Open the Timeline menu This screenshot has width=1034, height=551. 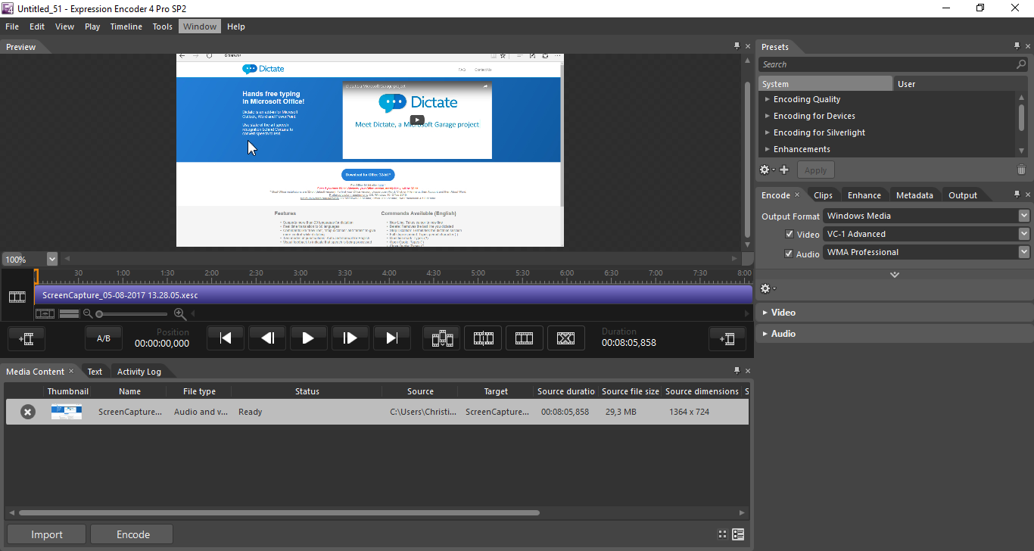pyautogui.click(x=126, y=26)
